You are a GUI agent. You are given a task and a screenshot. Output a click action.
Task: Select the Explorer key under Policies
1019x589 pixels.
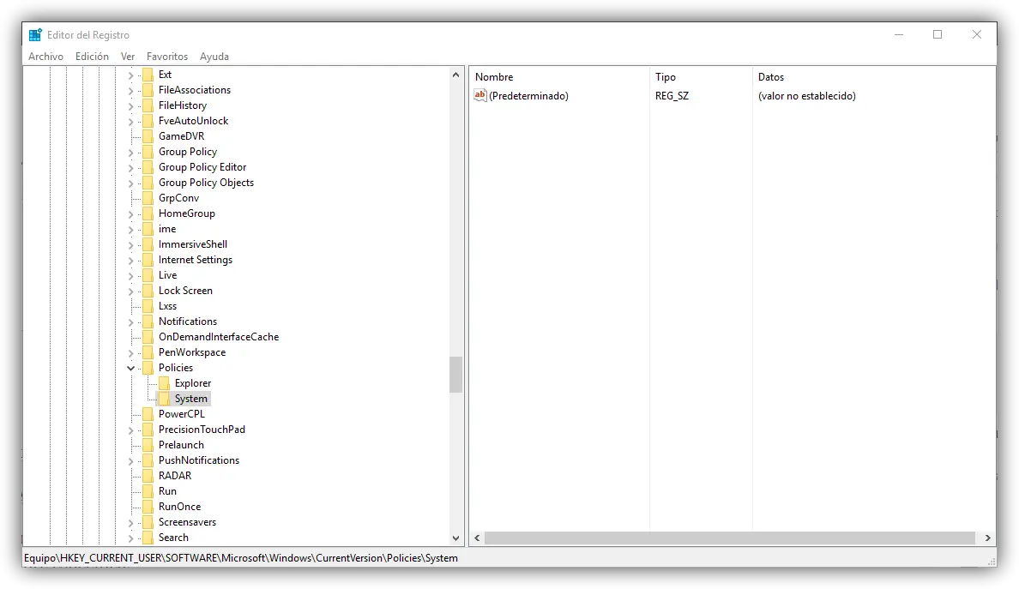[193, 384]
